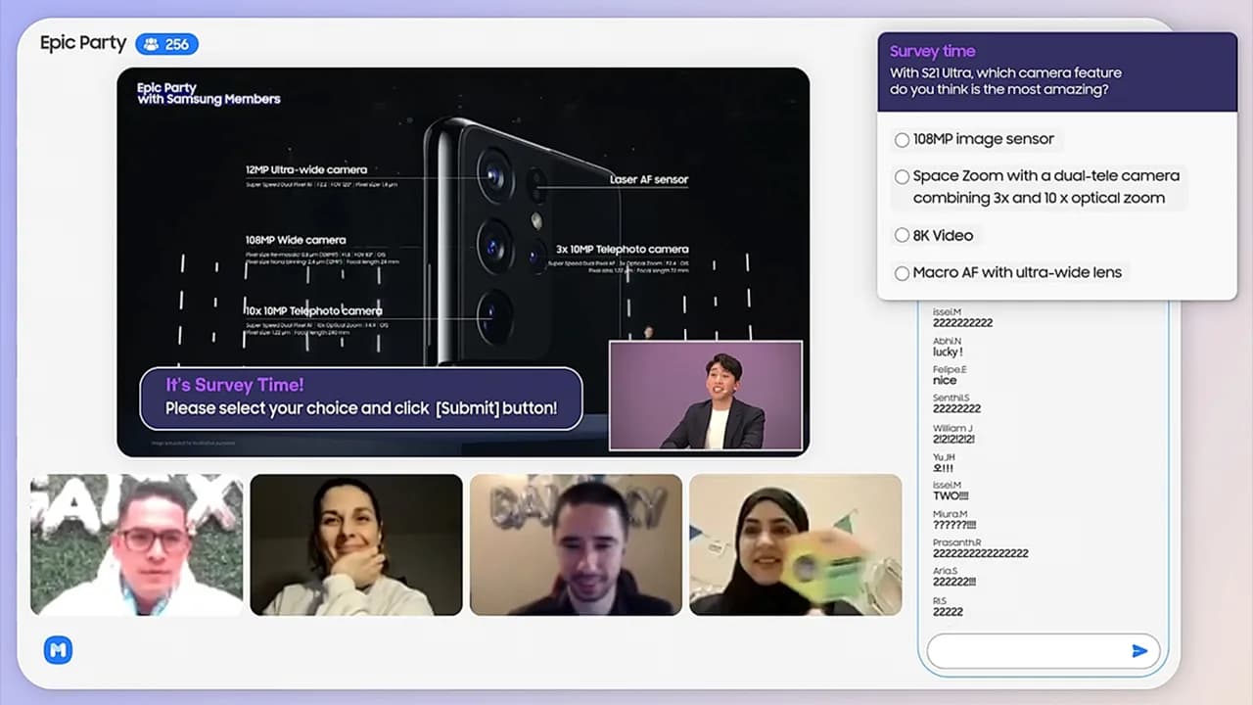
Task: Click Miura.M's chat message '??????!!!'
Action: point(954,525)
